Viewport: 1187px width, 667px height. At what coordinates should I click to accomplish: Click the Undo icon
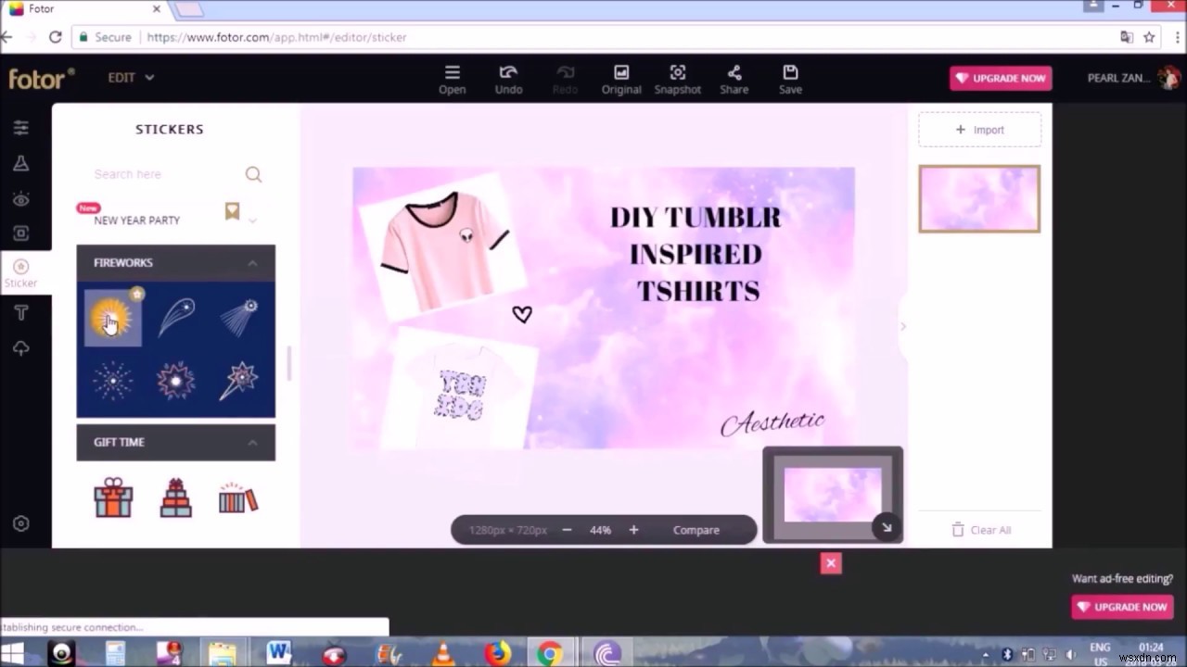(508, 79)
